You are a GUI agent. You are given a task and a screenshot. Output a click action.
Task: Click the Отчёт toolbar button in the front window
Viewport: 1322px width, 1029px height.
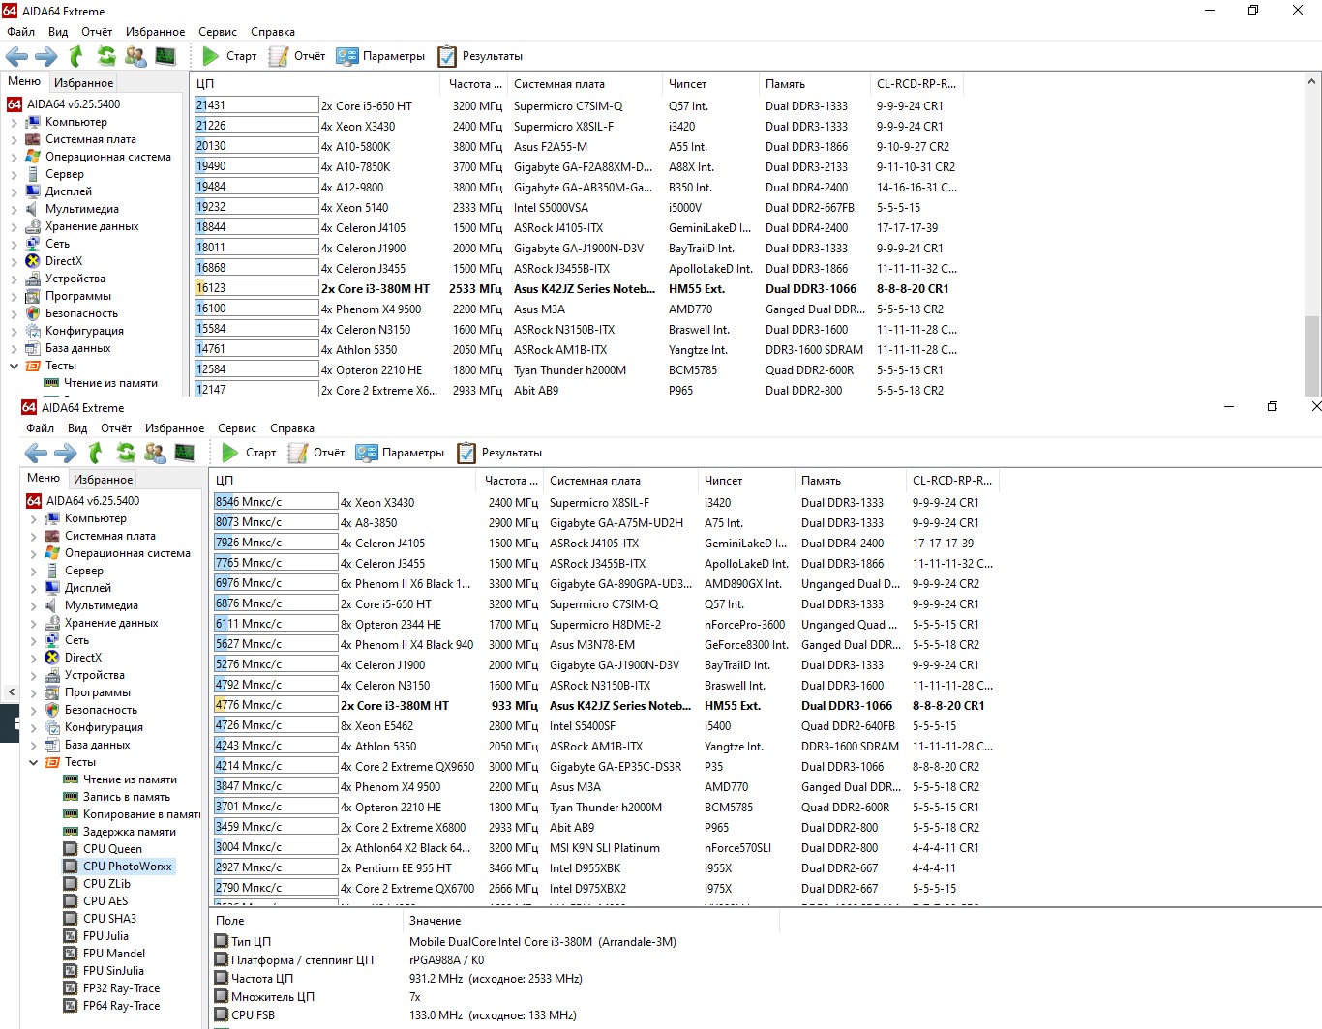tap(316, 453)
